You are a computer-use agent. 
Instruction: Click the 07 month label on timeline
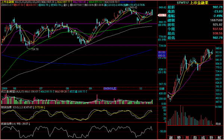click(41, 89)
